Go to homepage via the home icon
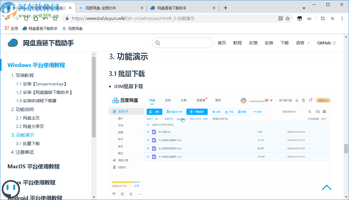The image size is (349, 200). [35, 18]
